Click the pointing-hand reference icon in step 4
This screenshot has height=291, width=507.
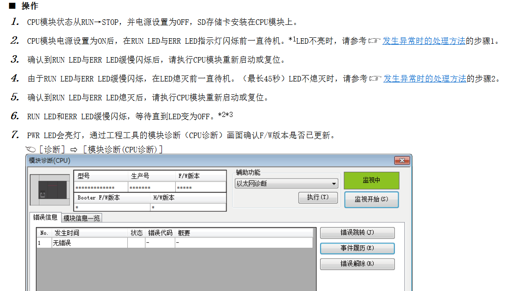375,79
